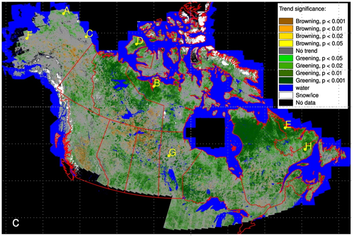This screenshot has height=236, width=353.
Task: Select the Greening p < 0.001 dark swatch
Action: coord(286,80)
